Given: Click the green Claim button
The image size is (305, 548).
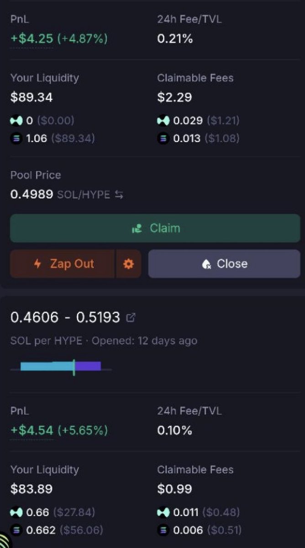Looking at the screenshot, I should click(155, 228).
